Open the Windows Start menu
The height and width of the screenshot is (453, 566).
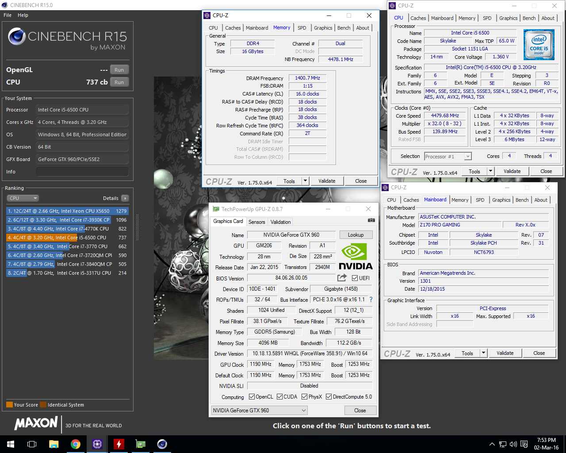click(x=11, y=444)
